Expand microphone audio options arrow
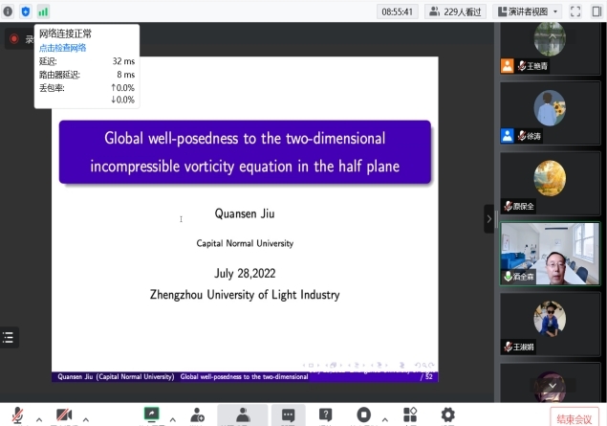Viewport: 607px width, 426px height. pos(39,419)
